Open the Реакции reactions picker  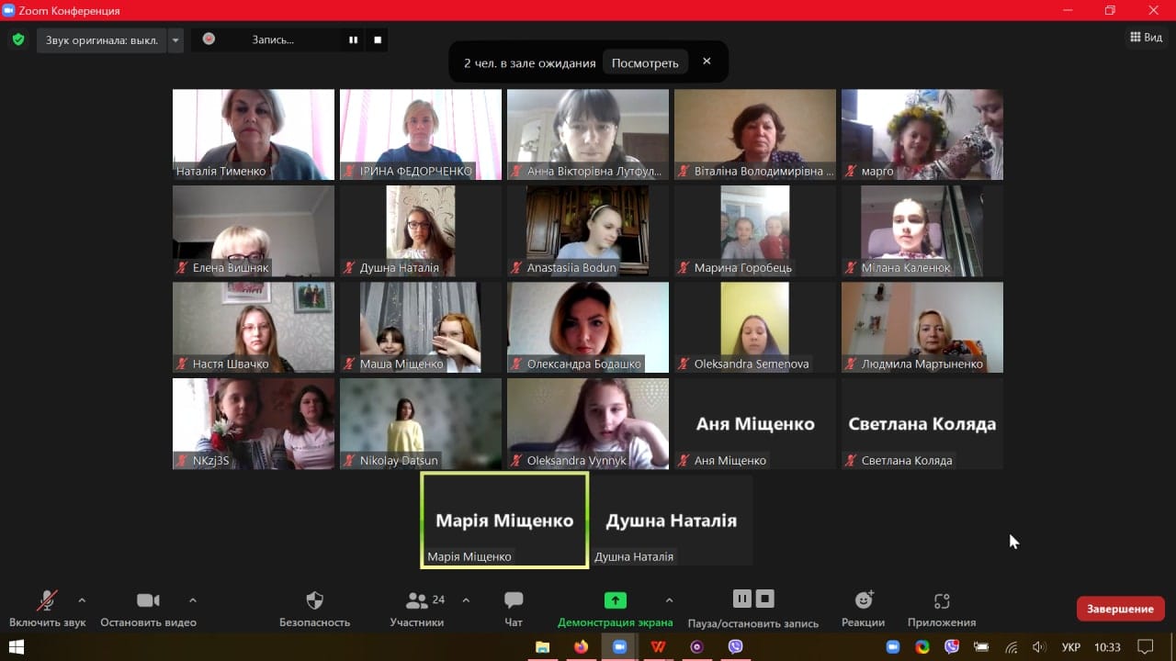coord(863,609)
